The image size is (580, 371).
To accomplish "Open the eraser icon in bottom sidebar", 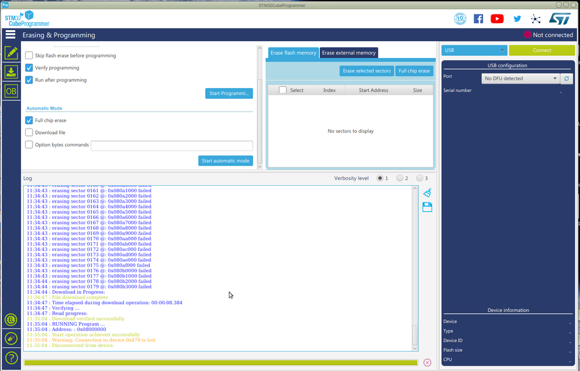I will coord(11,338).
